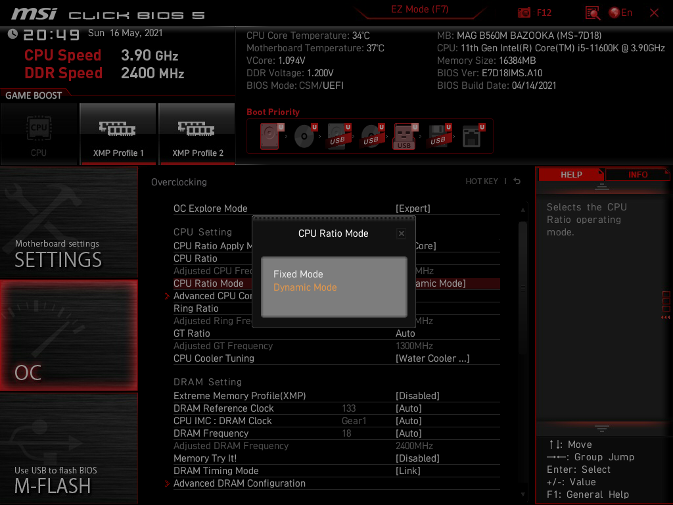The height and width of the screenshot is (505, 673).
Task: Change language with the En globe icon
Action: click(x=620, y=13)
